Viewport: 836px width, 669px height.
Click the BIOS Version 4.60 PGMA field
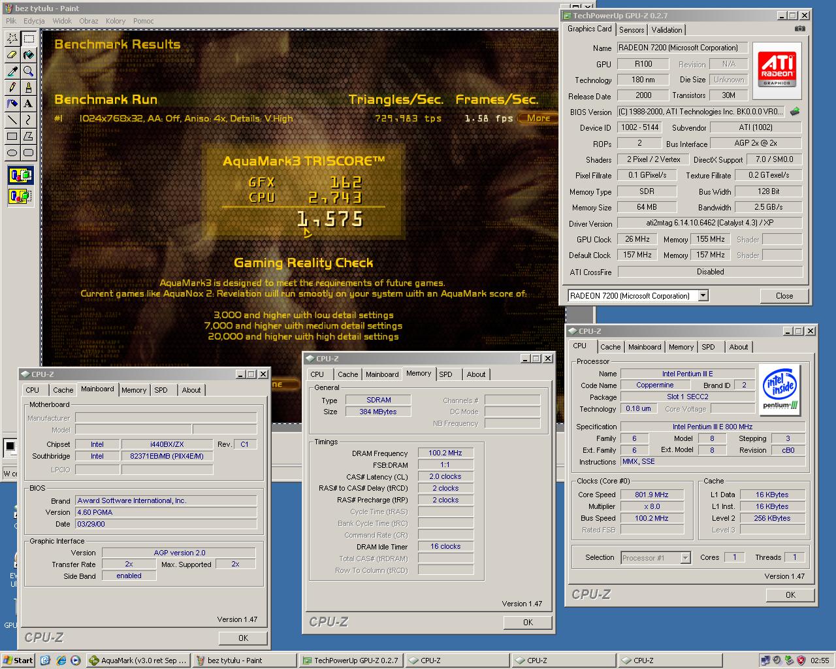[166, 512]
